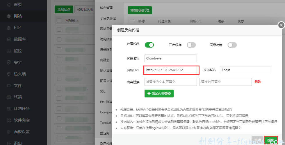The image size is (285, 145).
Task: Click the calendar icon beside 计划任务
Action: click(x=9, y=109)
